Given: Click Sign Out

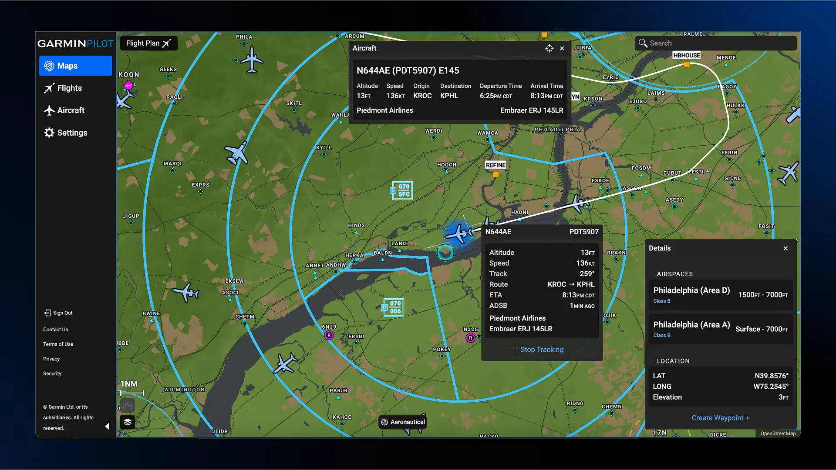Looking at the screenshot, I should click(58, 313).
